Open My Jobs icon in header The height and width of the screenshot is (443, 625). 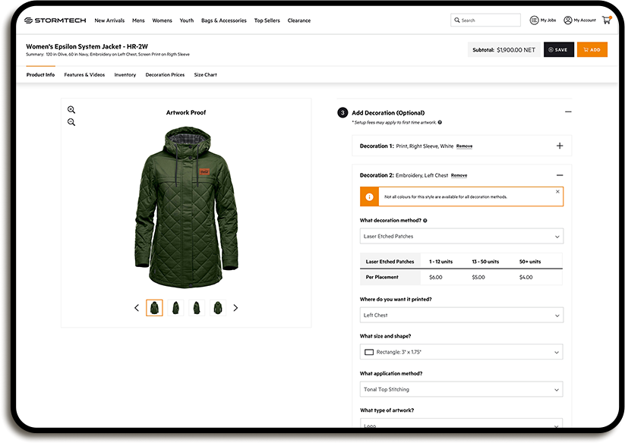point(534,20)
